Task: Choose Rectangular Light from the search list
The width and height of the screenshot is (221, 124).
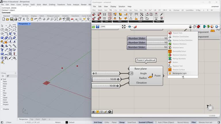Action: (x=180, y=73)
